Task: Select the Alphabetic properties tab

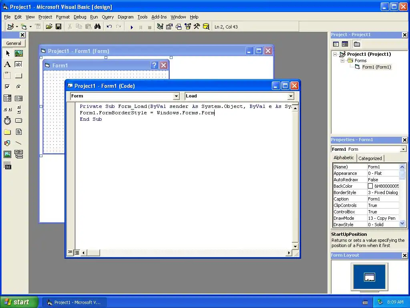Action: [x=344, y=158]
